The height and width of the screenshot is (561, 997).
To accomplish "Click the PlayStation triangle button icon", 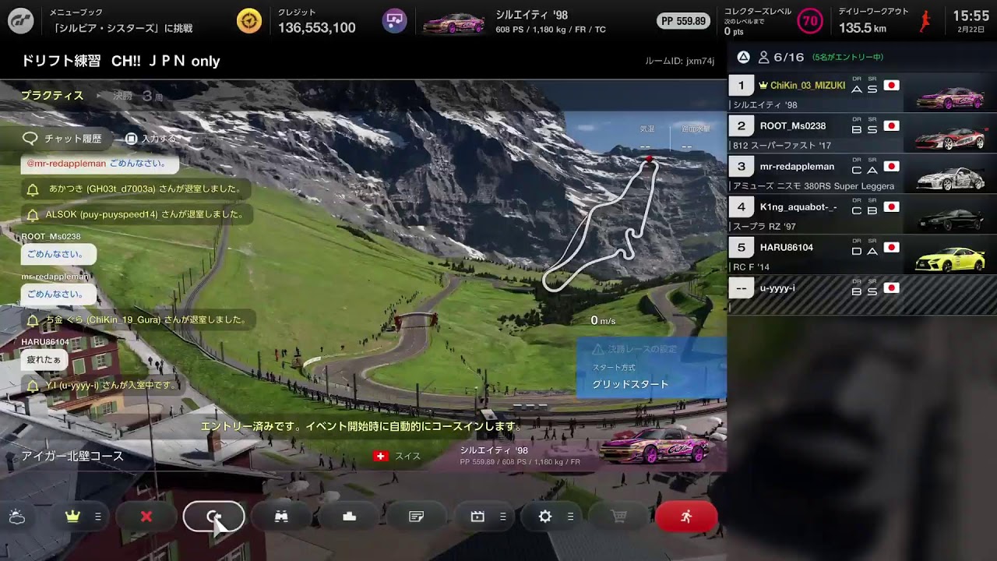I will 743,57.
